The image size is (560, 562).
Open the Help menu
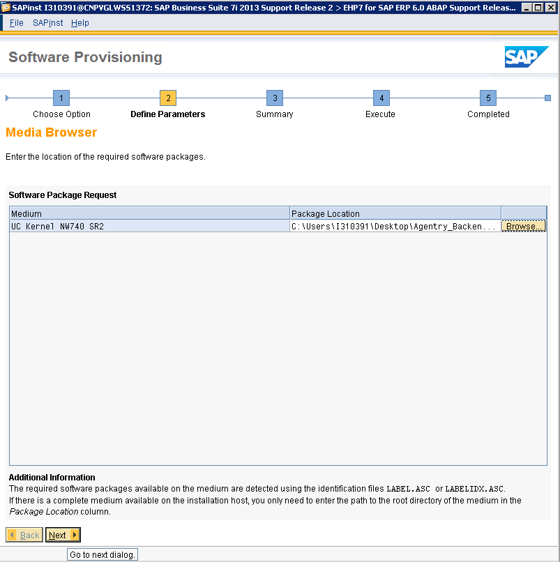pos(80,23)
